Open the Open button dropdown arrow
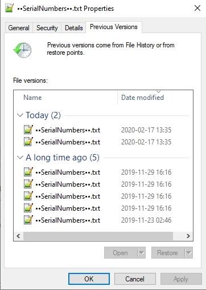The image size is (206, 290). [142, 253]
